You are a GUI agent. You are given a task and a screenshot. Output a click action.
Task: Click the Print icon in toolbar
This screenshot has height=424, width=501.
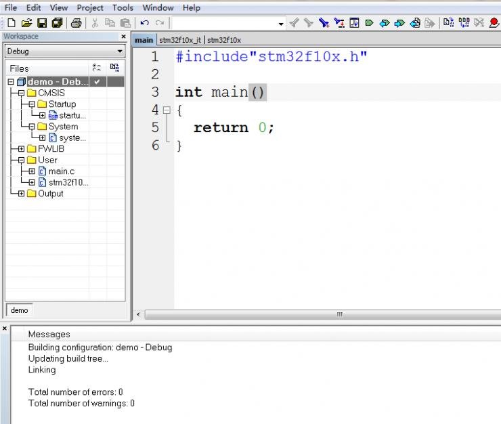[77, 23]
